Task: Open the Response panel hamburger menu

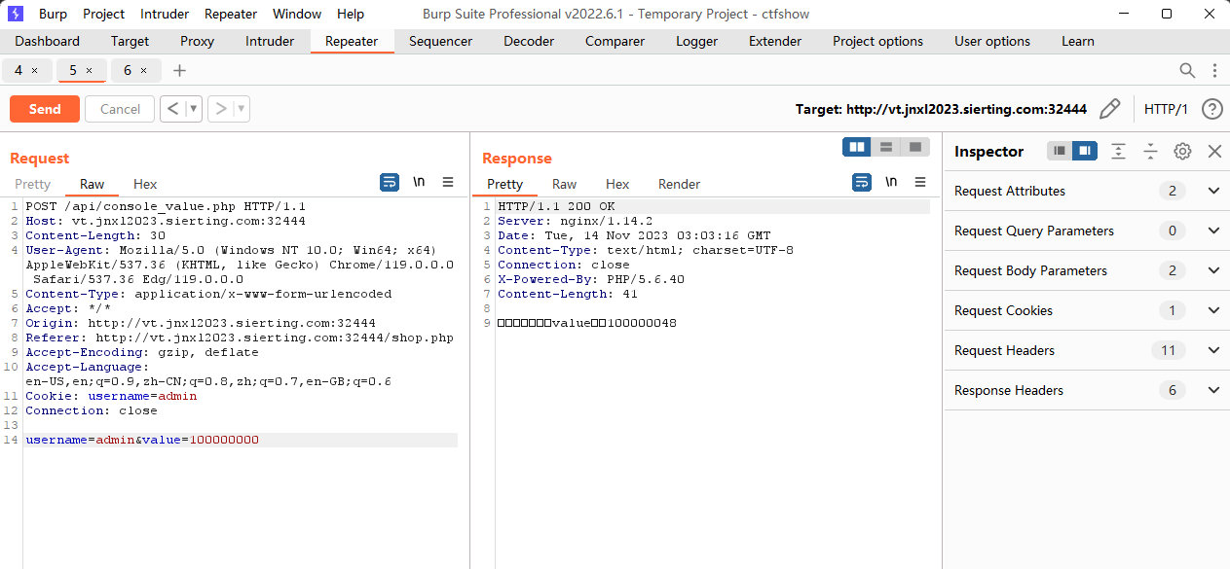Action: (920, 182)
